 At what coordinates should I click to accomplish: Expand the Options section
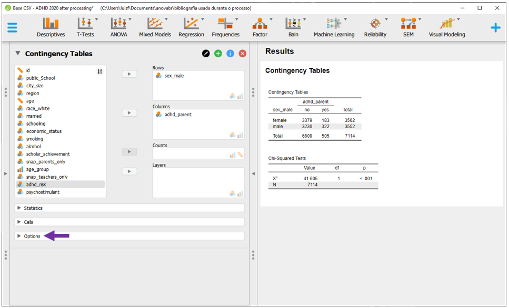pyautogui.click(x=32, y=237)
